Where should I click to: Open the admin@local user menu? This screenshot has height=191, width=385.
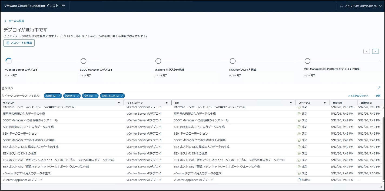(361, 6)
